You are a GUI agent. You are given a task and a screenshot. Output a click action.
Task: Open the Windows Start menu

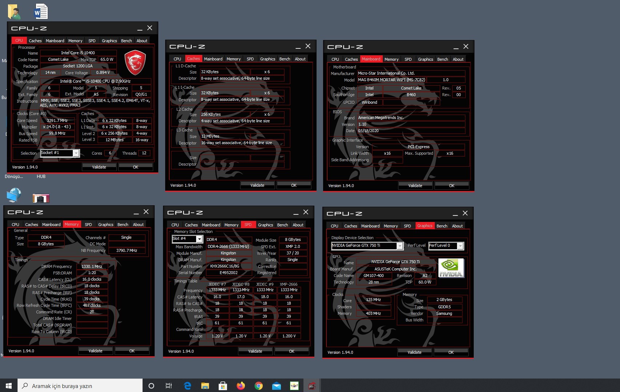[x=9, y=385]
